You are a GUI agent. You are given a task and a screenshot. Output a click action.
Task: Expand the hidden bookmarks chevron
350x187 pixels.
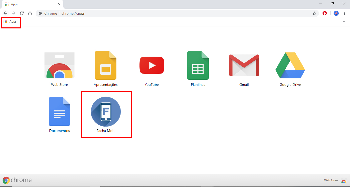(x=344, y=22)
